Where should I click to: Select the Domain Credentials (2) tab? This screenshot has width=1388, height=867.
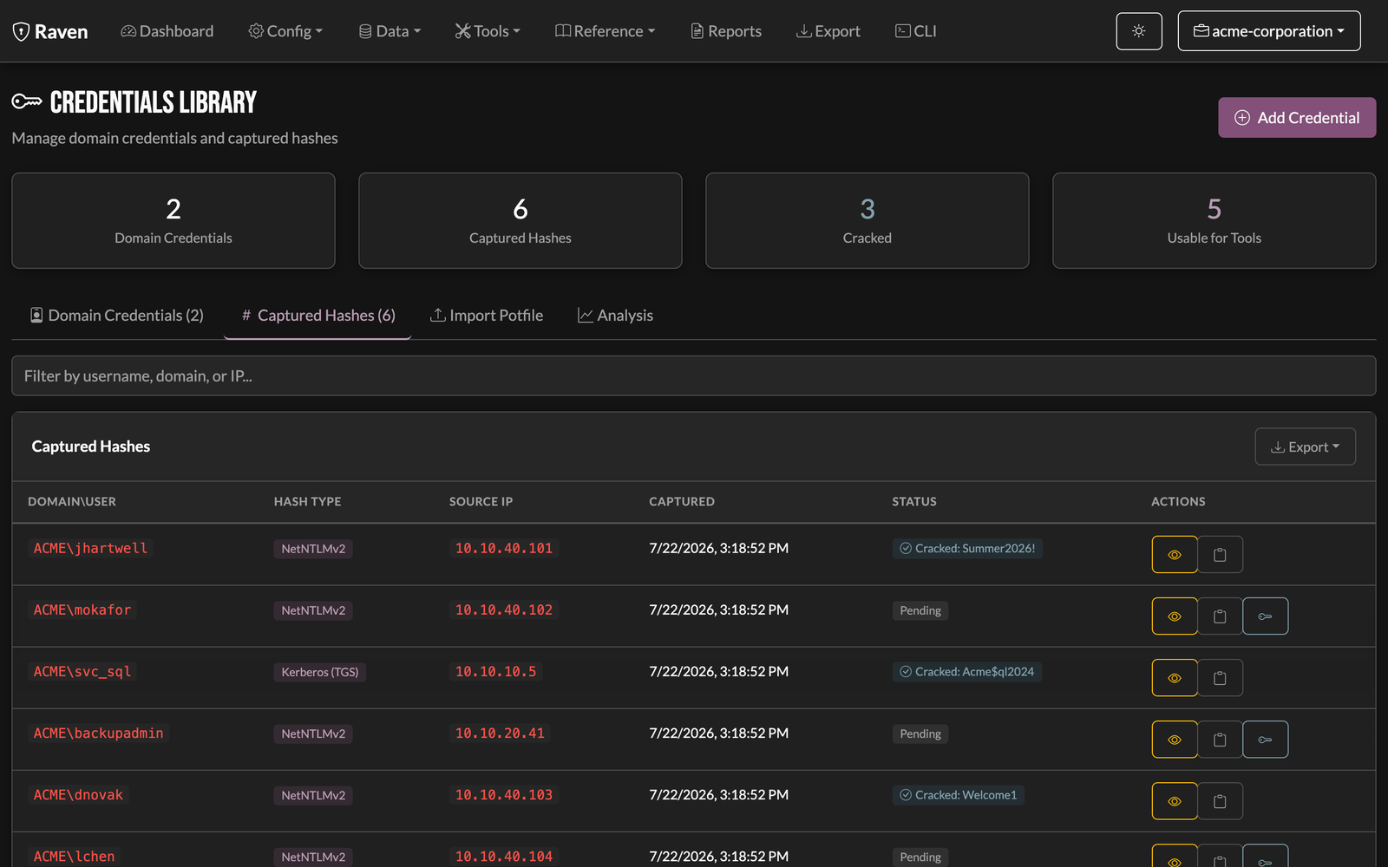point(117,316)
